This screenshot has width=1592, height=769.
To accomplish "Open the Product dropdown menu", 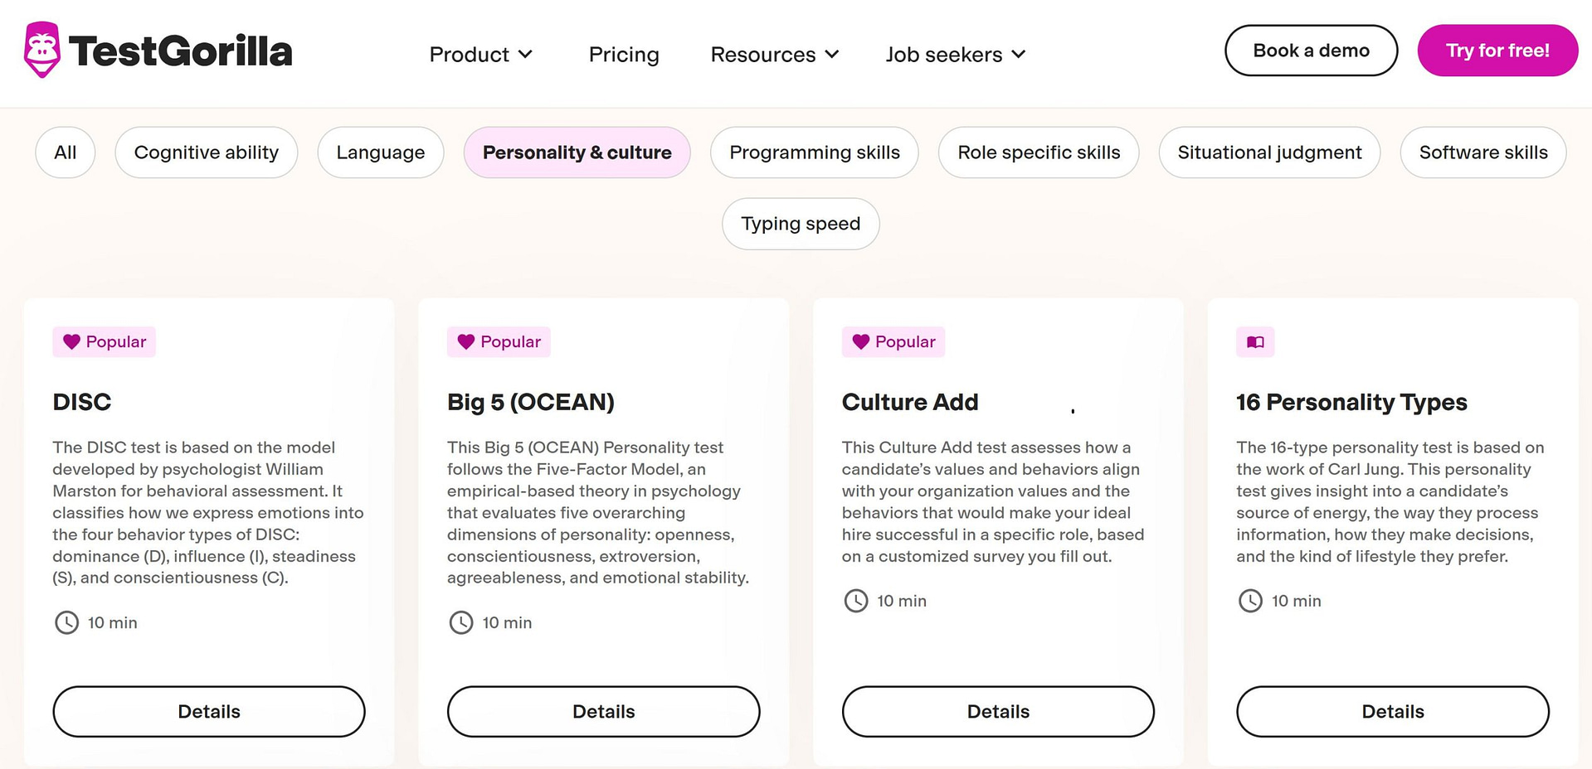I will pos(480,54).
